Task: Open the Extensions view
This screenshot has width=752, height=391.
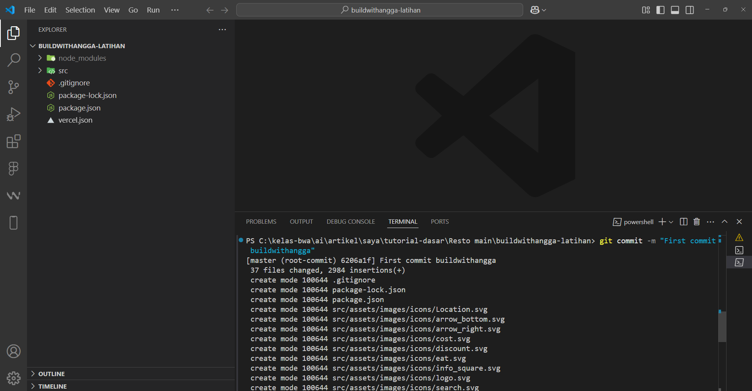Action: 13,141
